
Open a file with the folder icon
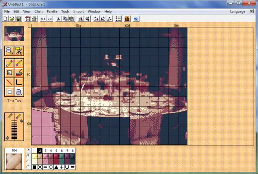(x=12, y=19)
